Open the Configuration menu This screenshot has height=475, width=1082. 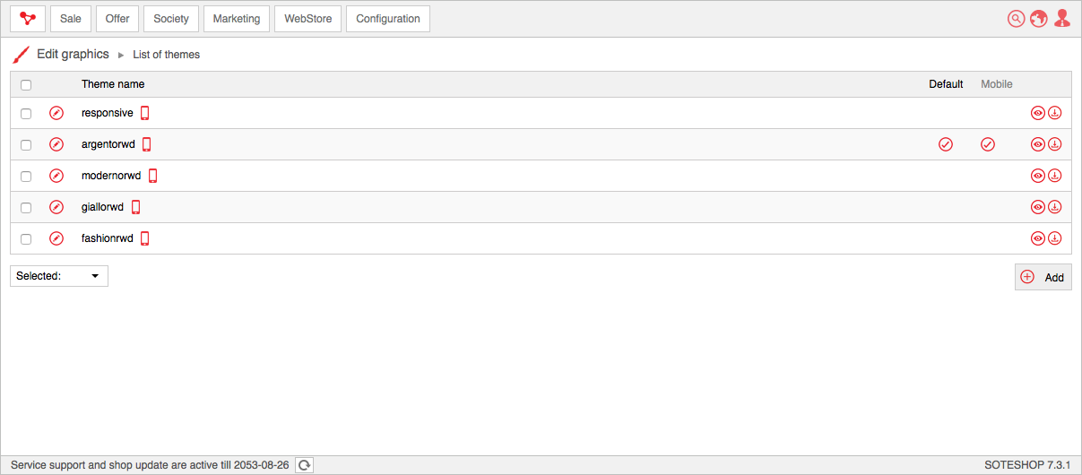click(x=388, y=19)
